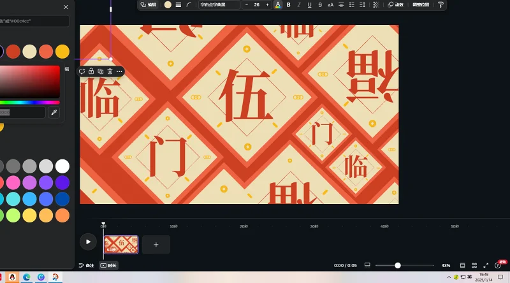The width and height of the screenshot is (510, 283).
Task: Open the font family dropdown
Action: (219, 4)
